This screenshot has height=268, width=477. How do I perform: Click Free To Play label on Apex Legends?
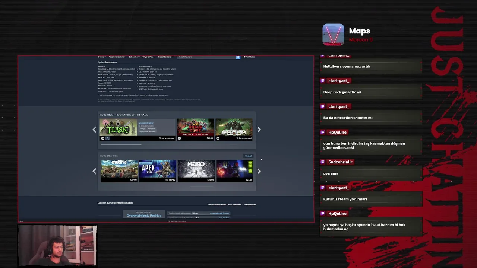coord(170,180)
